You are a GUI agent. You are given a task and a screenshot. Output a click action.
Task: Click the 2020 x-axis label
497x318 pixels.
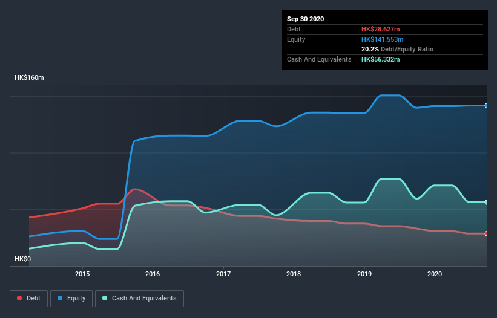pos(435,274)
